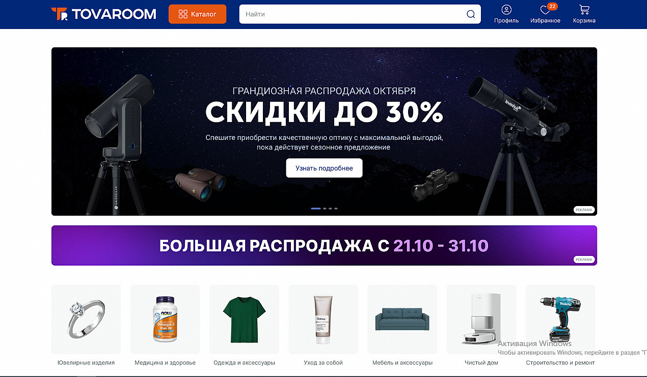Open the Медицина и здоровье category

pos(165,320)
